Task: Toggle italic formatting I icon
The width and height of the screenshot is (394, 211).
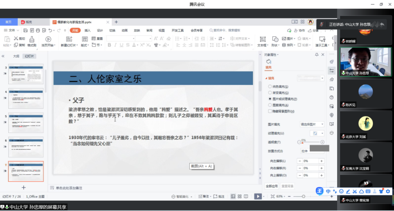Action: click(x=115, y=45)
